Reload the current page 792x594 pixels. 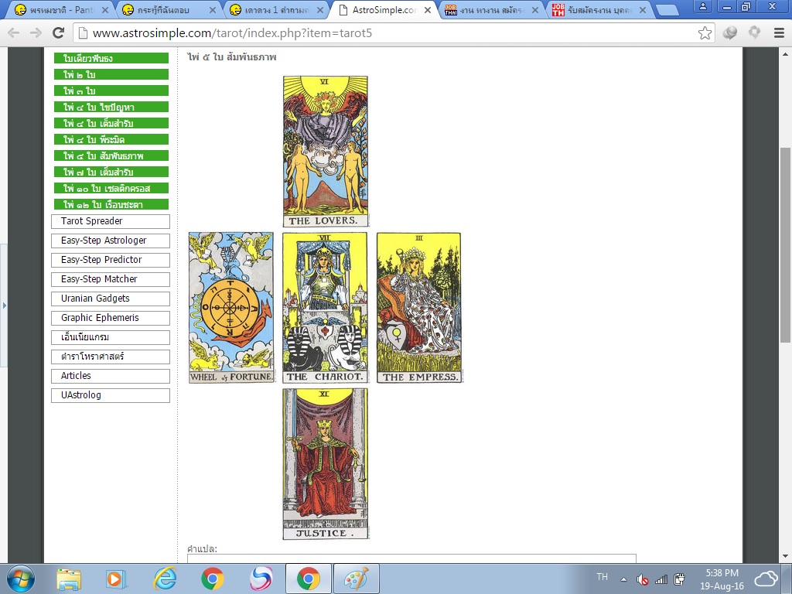(x=59, y=33)
